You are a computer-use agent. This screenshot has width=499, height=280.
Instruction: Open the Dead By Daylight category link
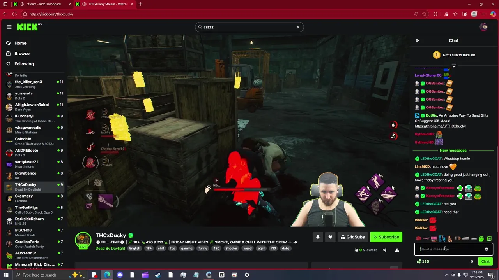tap(110, 248)
